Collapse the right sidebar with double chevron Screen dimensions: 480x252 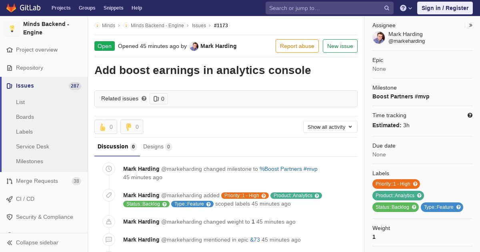471,25
